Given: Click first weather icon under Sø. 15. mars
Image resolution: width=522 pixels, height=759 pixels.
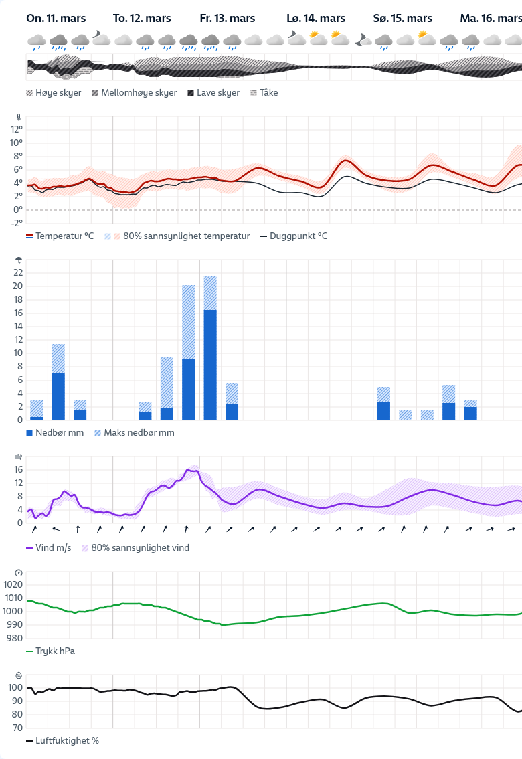Looking at the screenshot, I should pyautogui.click(x=383, y=42).
